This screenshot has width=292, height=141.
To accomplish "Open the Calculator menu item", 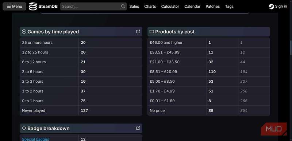I will [170, 7].
